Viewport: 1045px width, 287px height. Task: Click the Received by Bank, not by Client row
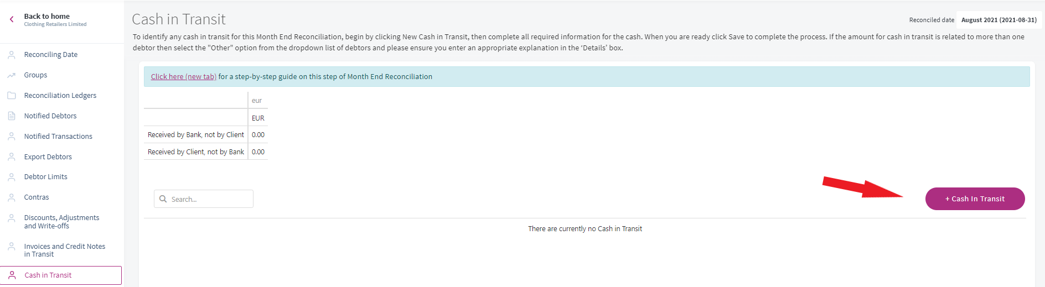tap(206, 135)
